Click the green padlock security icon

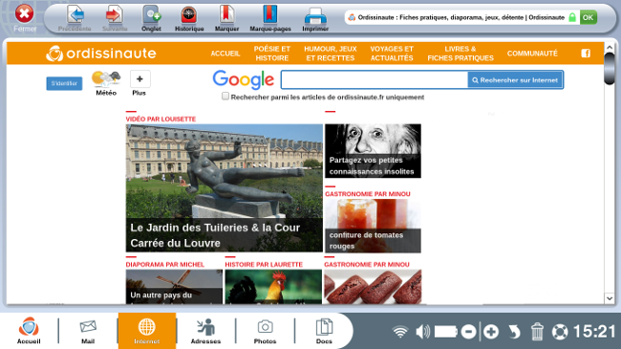pyautogui.click(x=572, y=17)
